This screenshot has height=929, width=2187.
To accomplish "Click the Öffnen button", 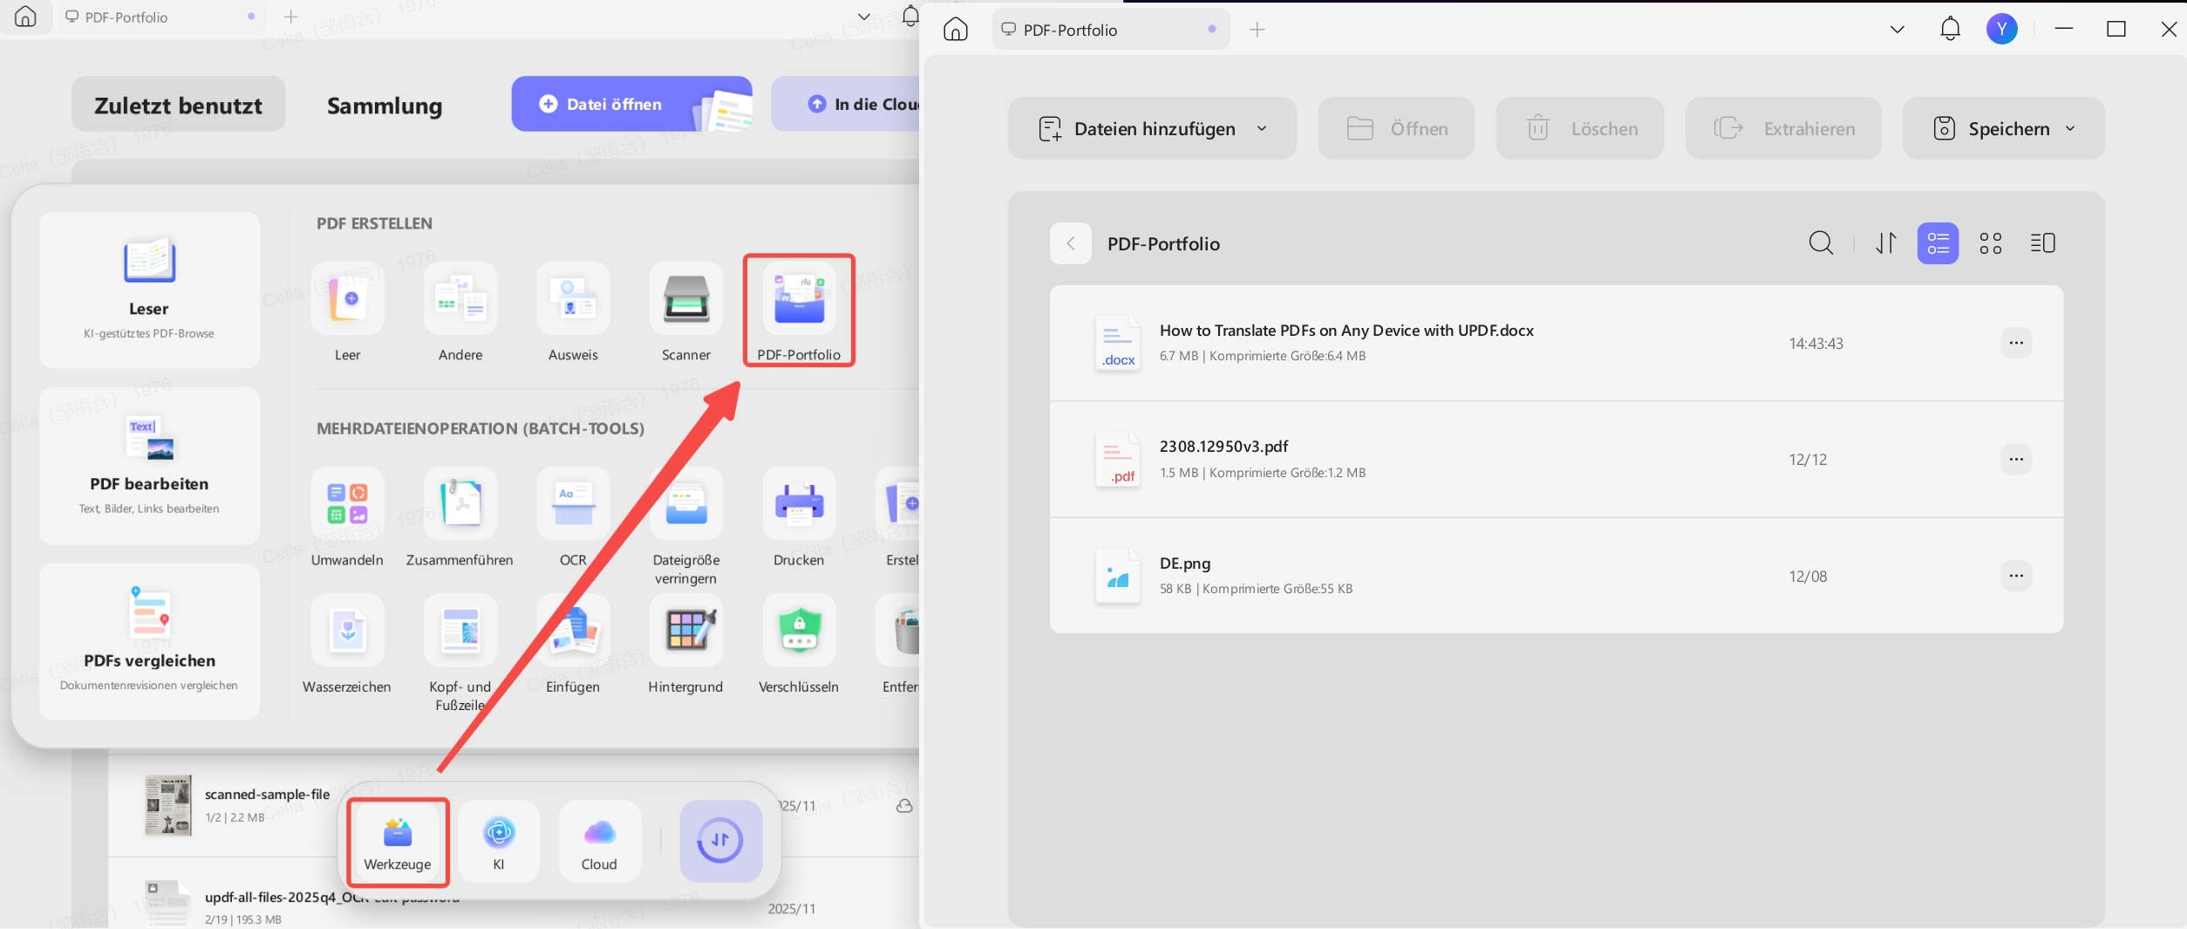I will point(1396,128).
